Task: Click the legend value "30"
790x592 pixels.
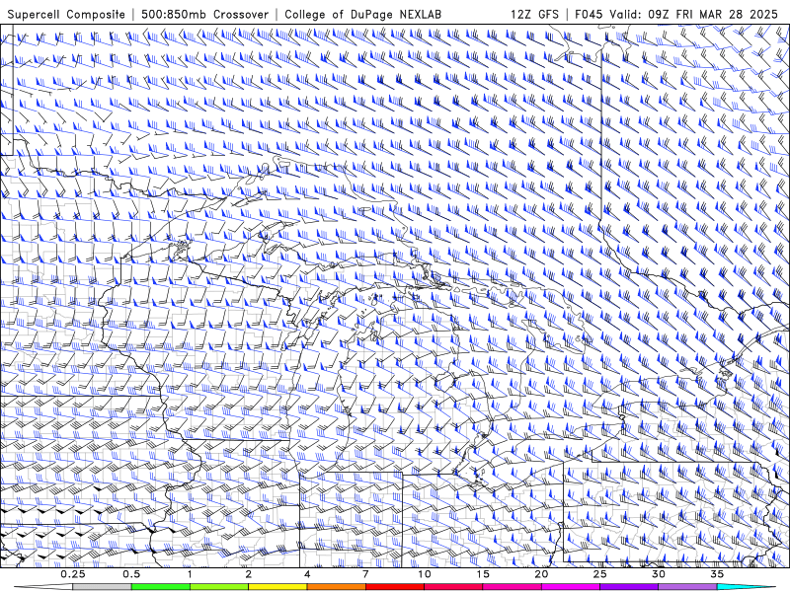Action: [x=659, y=574]
